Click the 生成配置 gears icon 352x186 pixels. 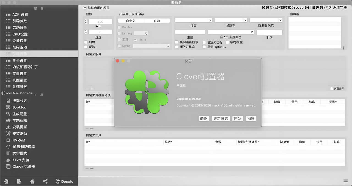click(x=8, y=114)
